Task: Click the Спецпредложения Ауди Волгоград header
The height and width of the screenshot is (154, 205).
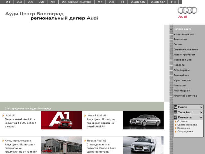Action: (x=28, y=109)
